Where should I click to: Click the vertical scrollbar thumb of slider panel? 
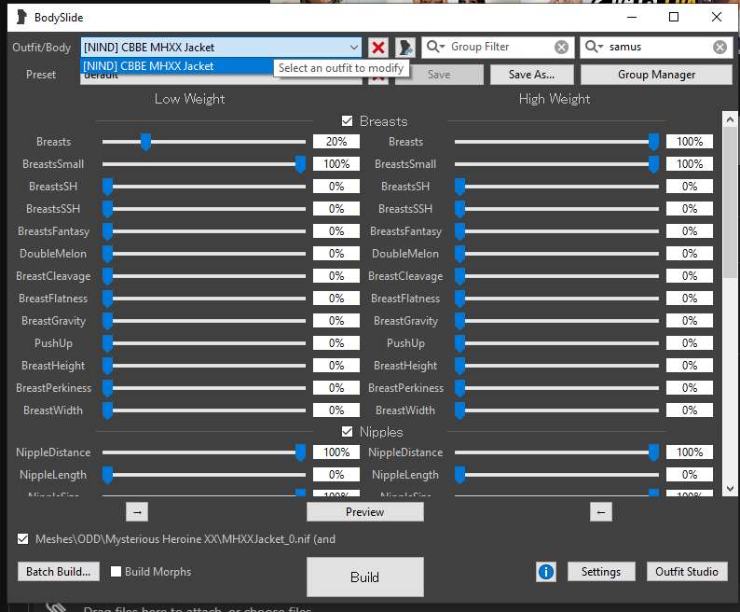click(730, 202)
